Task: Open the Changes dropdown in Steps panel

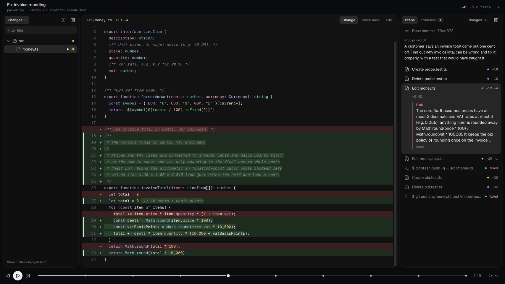Action: click(x=477, y=20)
